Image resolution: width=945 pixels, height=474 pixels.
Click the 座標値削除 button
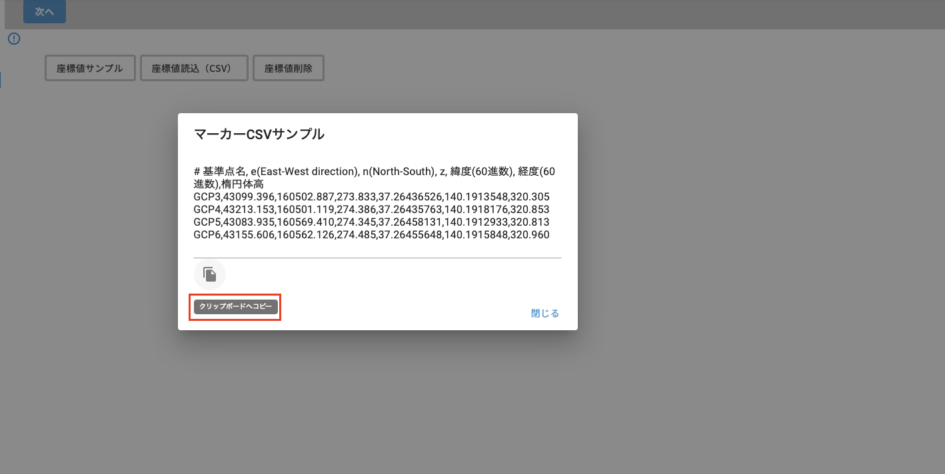point(289,68)
